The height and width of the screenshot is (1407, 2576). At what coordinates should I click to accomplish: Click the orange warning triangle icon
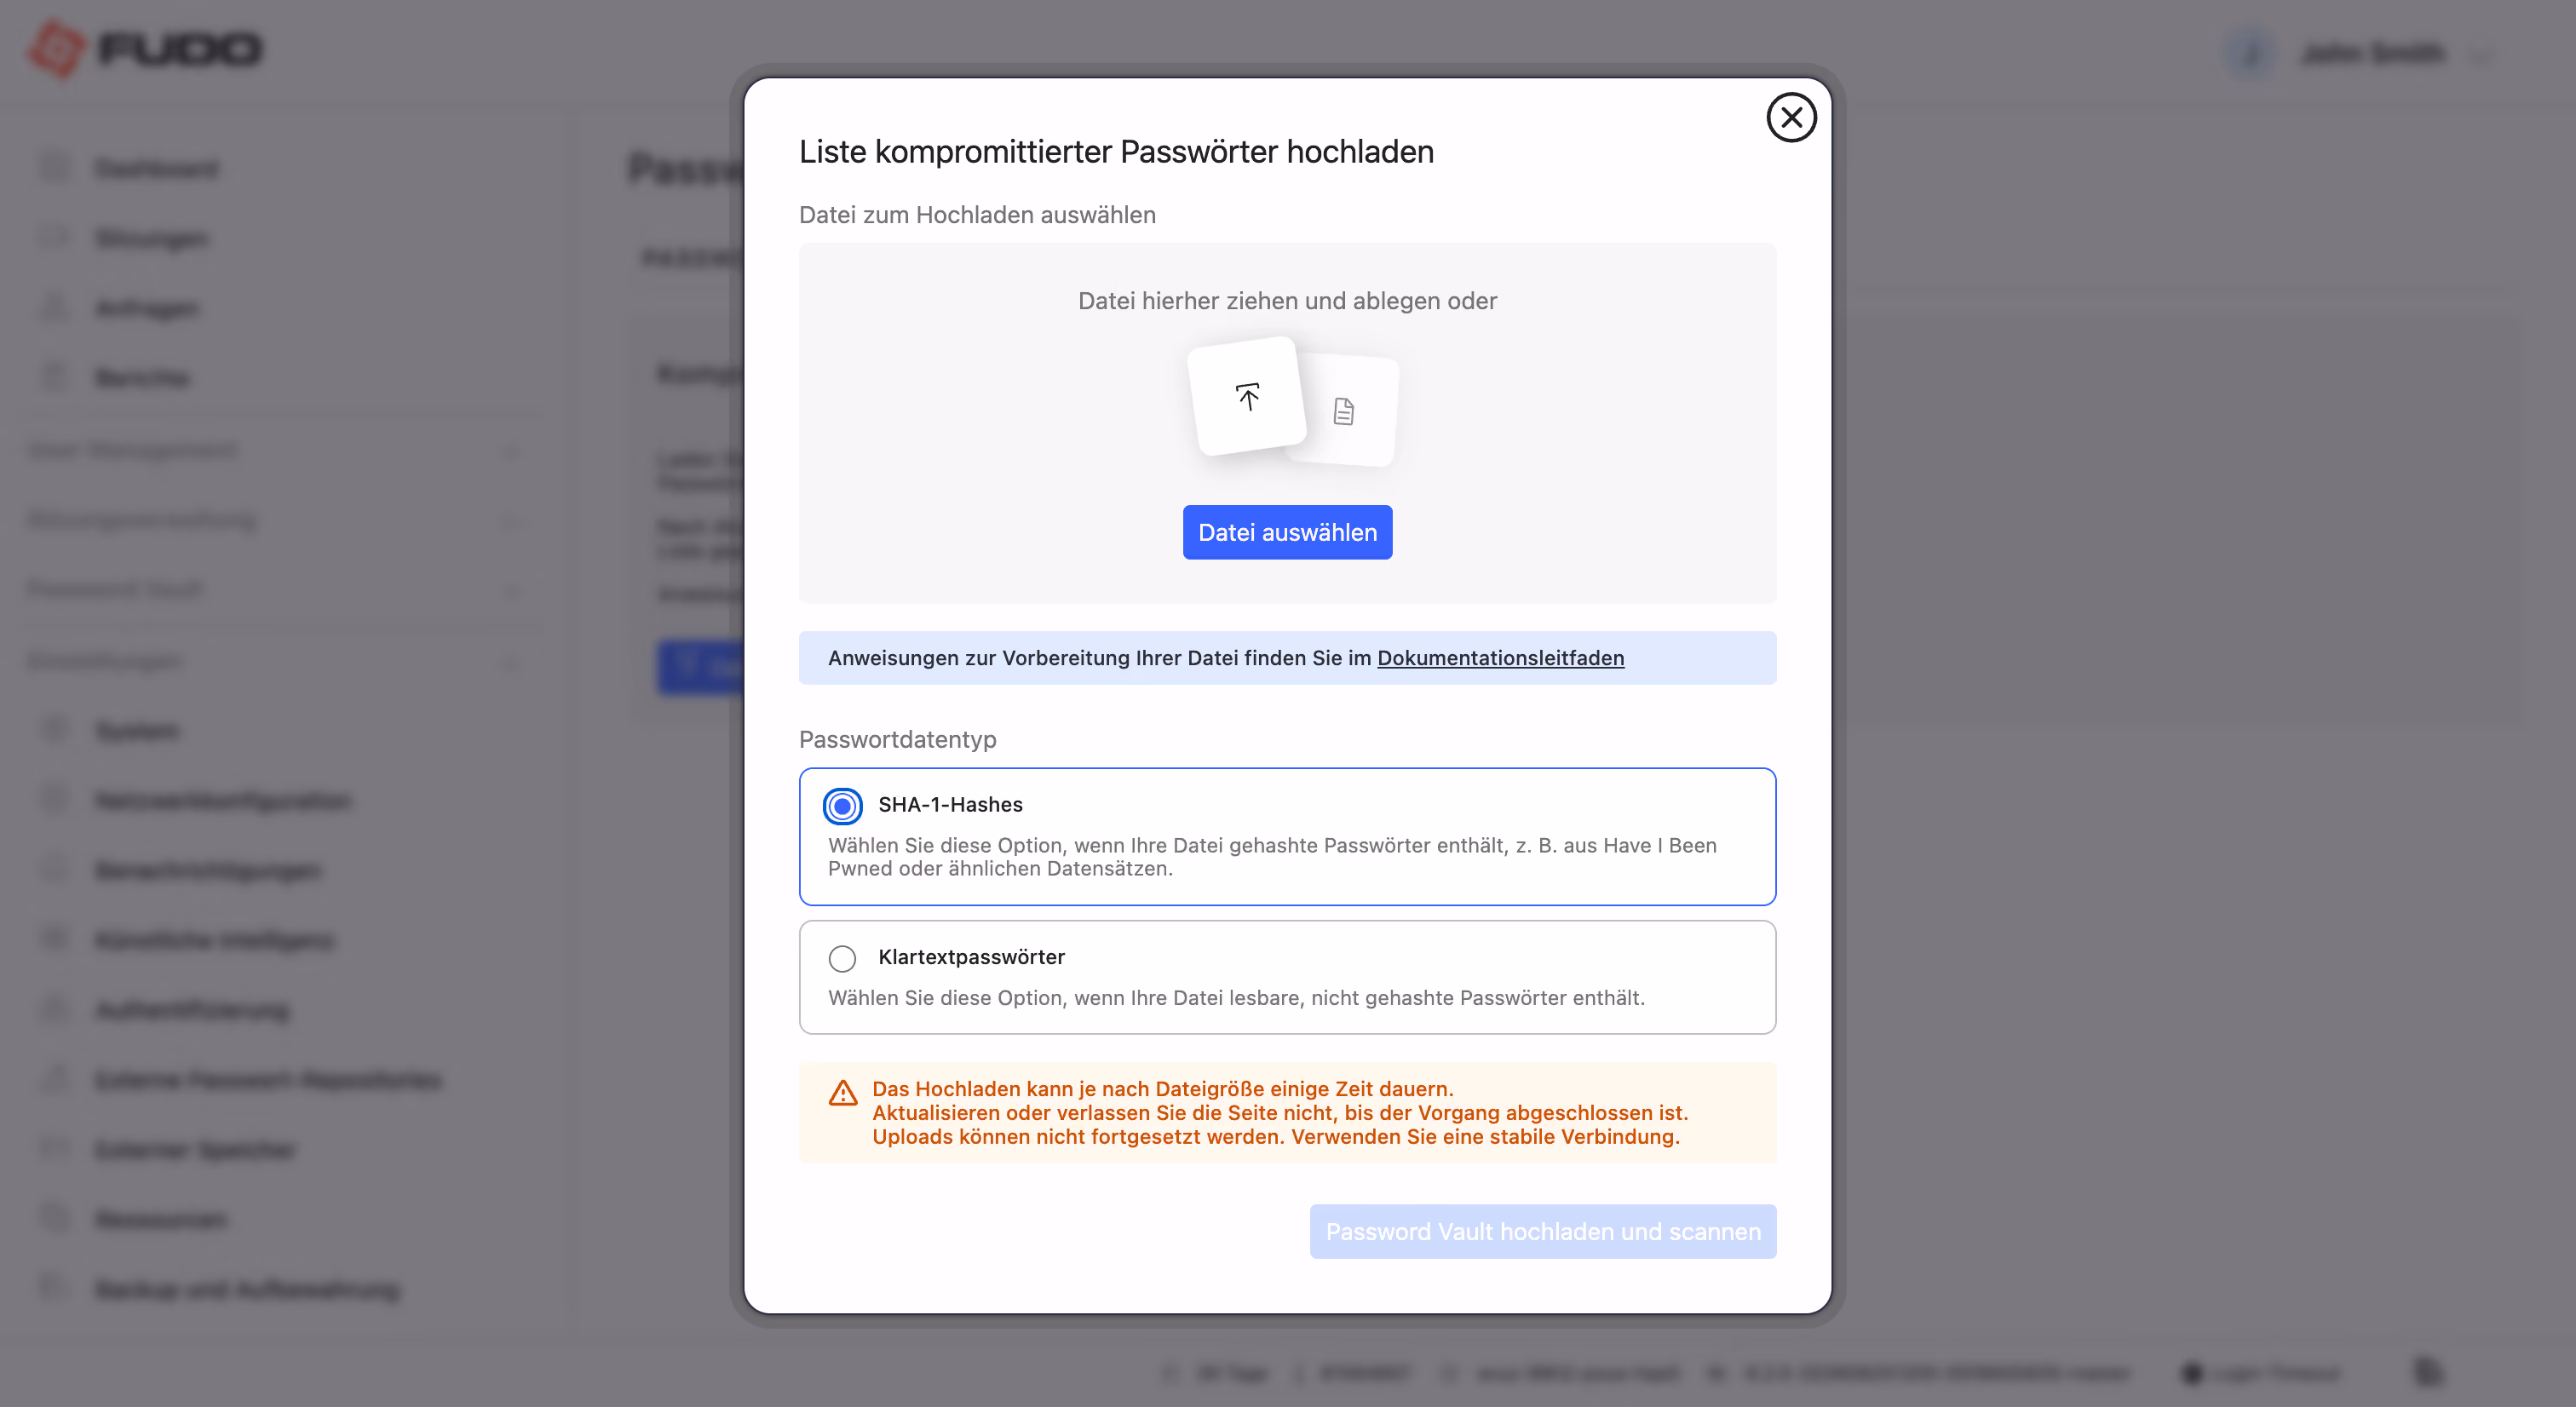point(843,1092)
